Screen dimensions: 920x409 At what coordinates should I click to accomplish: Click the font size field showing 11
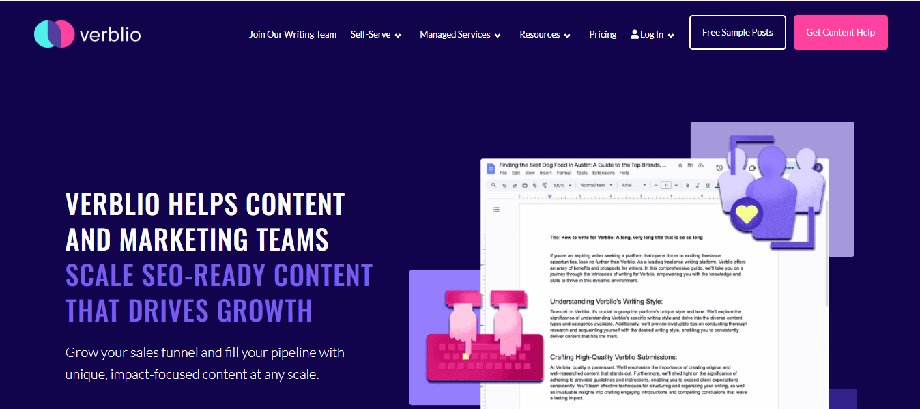click(x=666, y=185)
